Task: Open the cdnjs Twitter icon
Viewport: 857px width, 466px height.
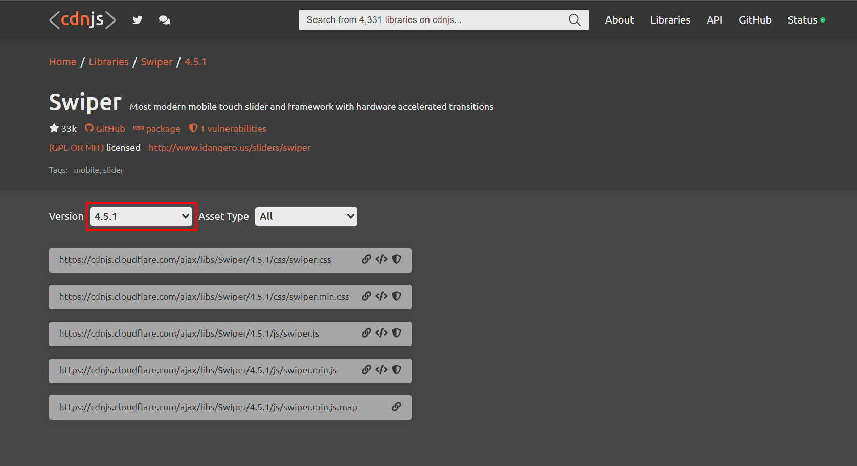Action: [x=137, y=20]
